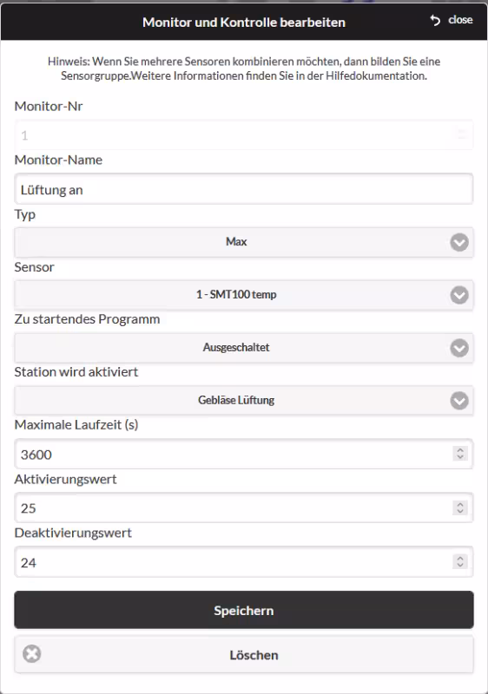Click the Station wird aktiviert label
This screenshot has width=488, height=694.
[76, 372]
